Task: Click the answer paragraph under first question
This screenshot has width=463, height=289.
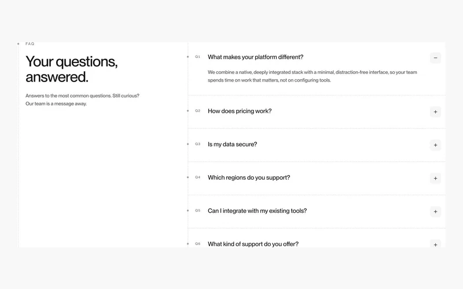Action: point(312,76)
